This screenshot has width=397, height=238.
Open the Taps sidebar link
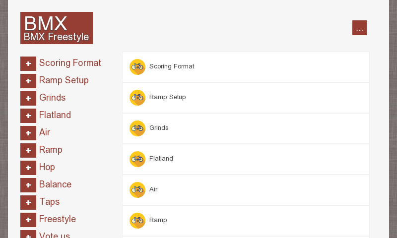pyautogui.click(x=49, y=202)
